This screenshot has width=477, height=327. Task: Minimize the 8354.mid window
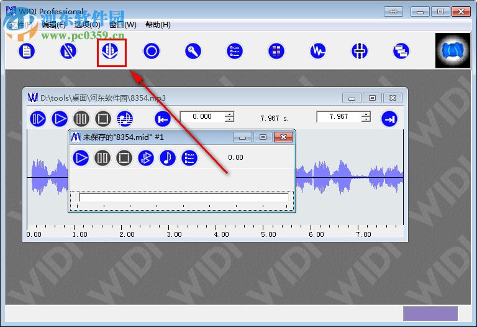(242, 137)
